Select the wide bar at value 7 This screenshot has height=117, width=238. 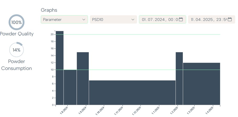pyautogui.click(x=132, y=93)
